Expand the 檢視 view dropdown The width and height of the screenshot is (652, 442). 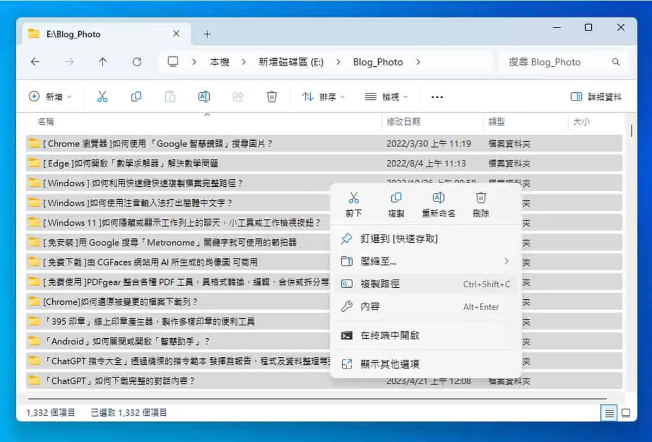click(x=386, y=97)
